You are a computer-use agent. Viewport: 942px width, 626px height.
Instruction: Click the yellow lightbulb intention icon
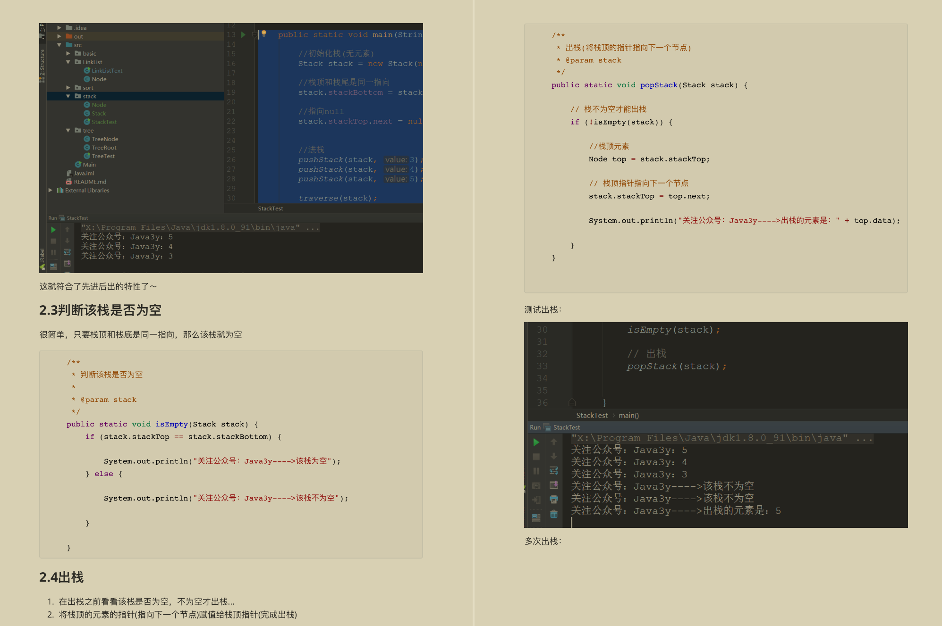264,33
